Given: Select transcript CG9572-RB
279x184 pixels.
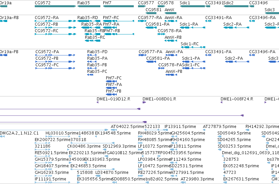Looking at the screenshot, I should [x=46, y=24].
